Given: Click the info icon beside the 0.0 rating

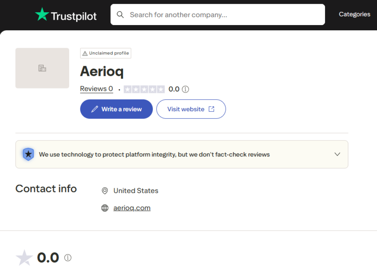Looking at the screenshot, I should (x=185, y=89).
